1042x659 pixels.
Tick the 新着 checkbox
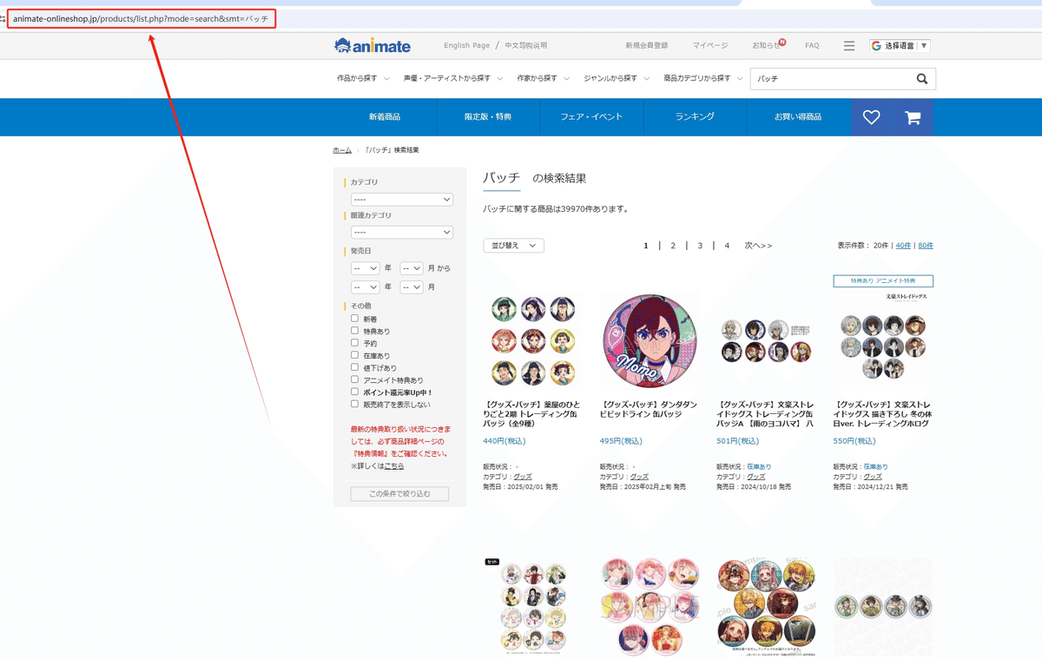(x=354, y=319)
